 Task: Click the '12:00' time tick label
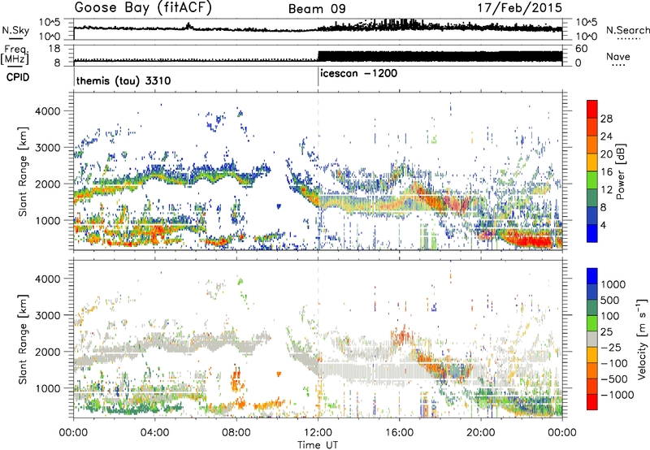click(x=318, y=433)
